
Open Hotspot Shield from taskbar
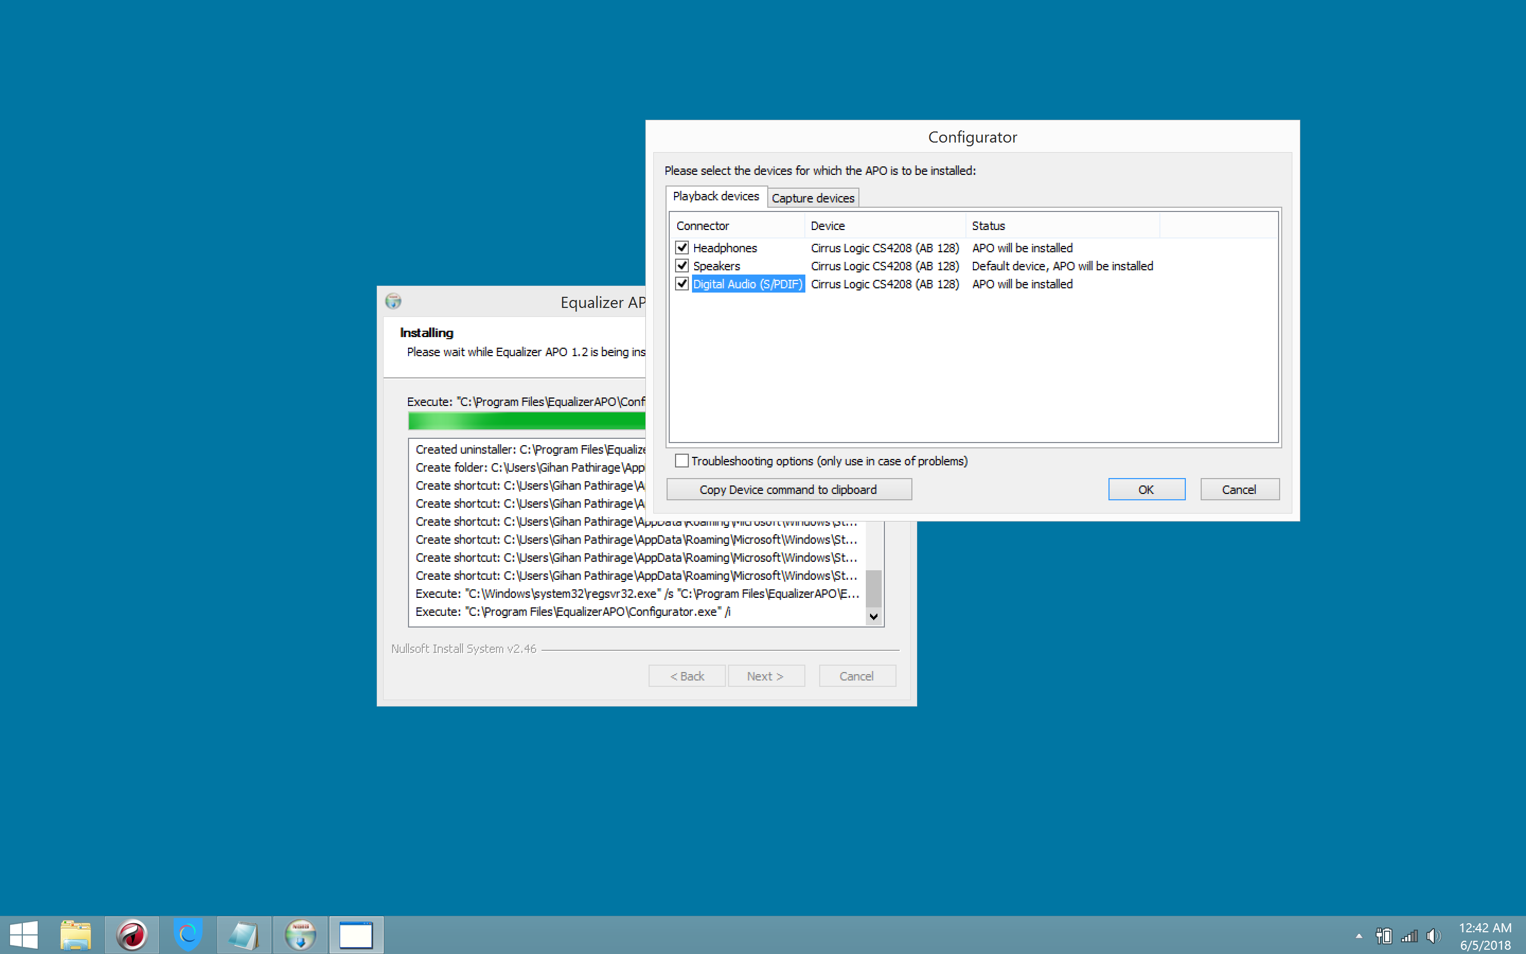[187, 934]
